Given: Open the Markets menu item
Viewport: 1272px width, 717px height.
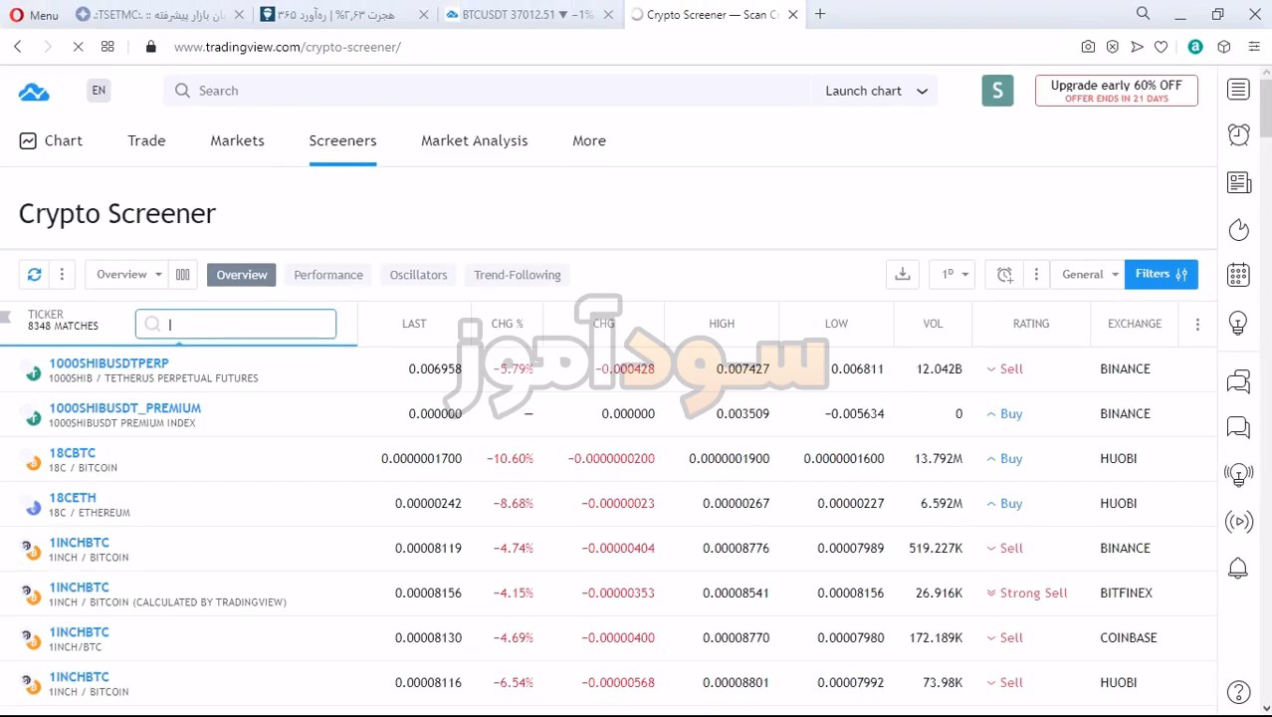Looking at the screenshot, I should tap(237, 140).
